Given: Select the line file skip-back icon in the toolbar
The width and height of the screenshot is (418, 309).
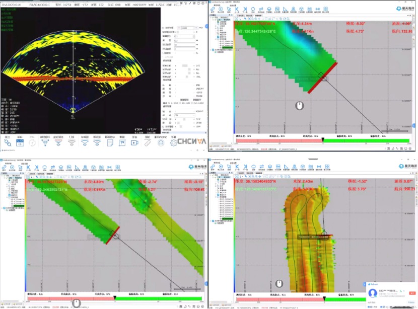Looking at the screenshot, I should pyautogui.click(x=236, y=9).
